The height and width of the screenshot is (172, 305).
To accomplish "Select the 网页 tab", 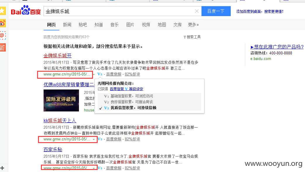I will tap(51, 25).
